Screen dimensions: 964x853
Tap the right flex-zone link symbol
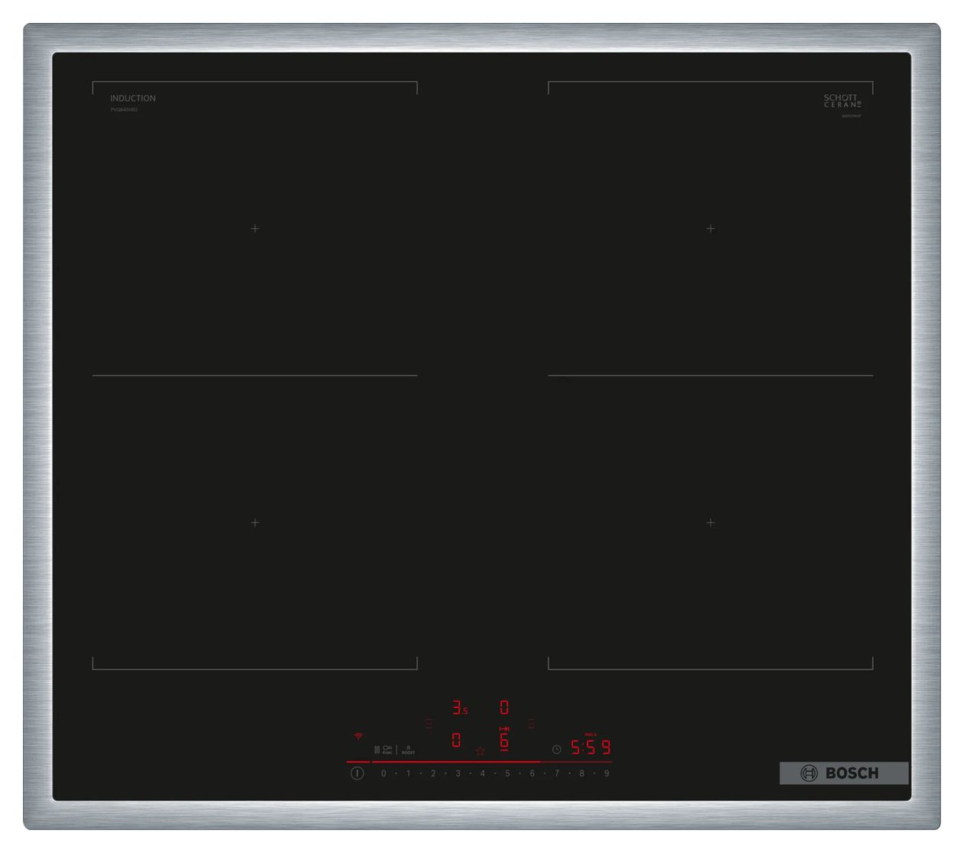(532, 724)
